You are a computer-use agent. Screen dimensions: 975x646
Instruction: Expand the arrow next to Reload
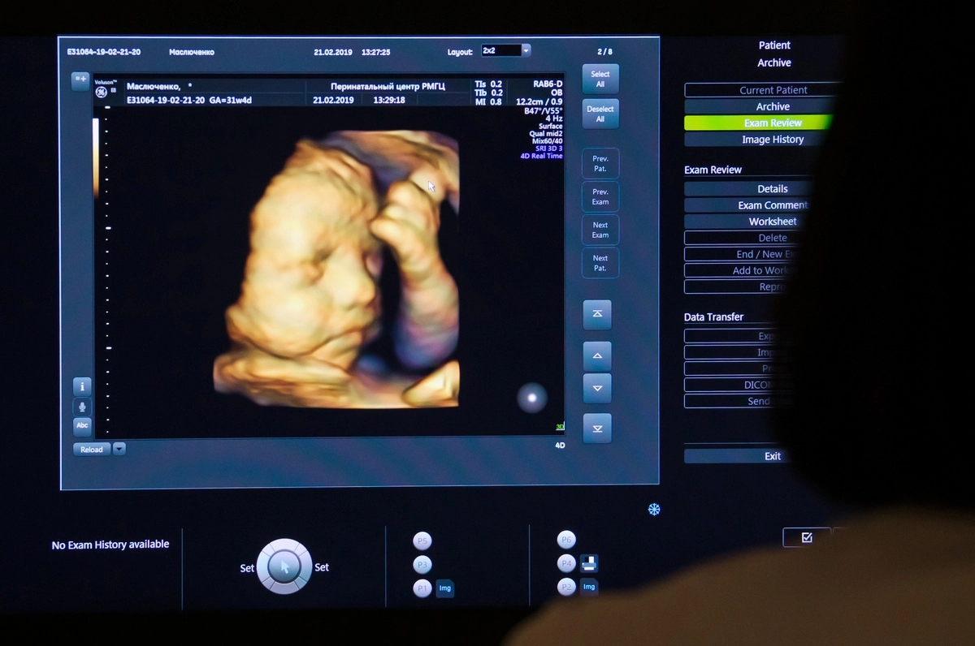(x=119, y=449)
